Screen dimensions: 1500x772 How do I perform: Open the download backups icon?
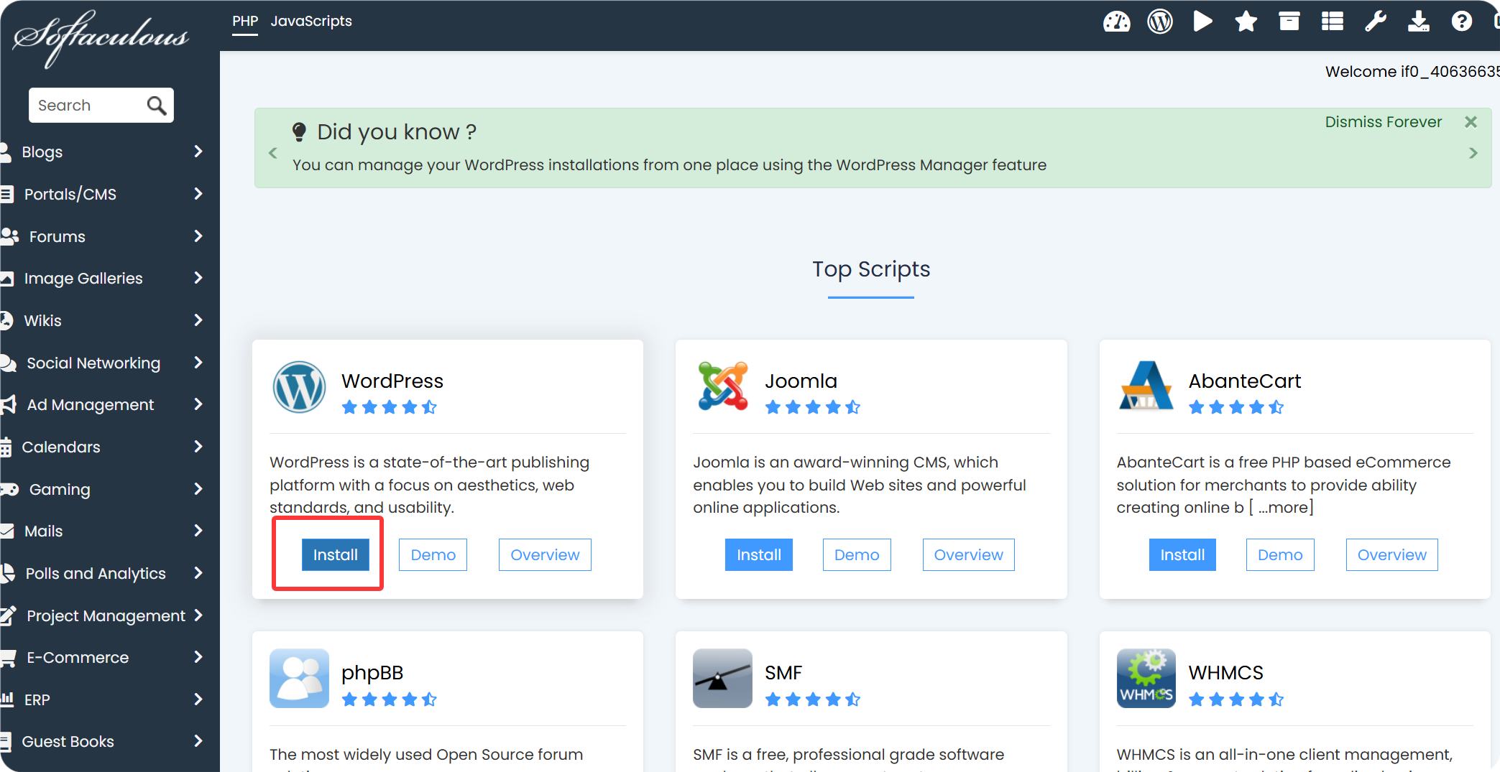coord(1418,22)
